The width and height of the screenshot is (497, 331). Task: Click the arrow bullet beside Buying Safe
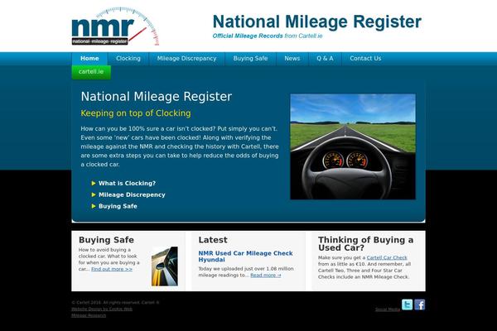tap(94, 206)
